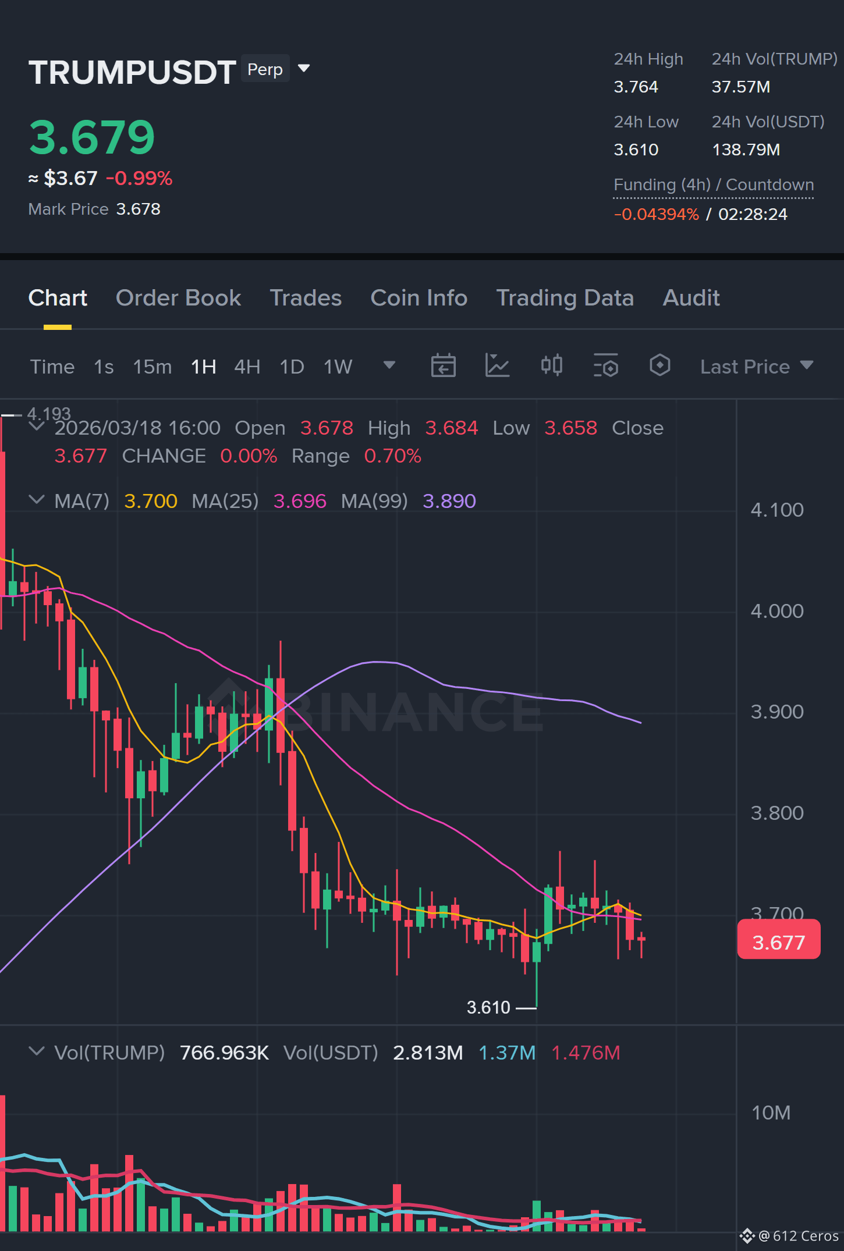This screenshot has width=844, height=1251.
Task: Collapse the OHLC candle info row
Action: point(36,427)
